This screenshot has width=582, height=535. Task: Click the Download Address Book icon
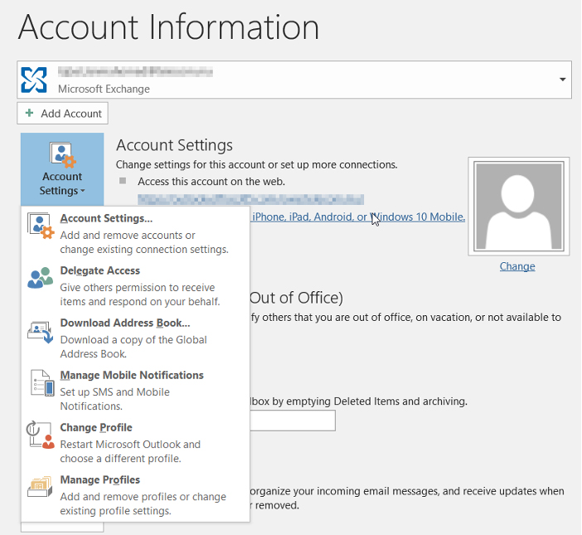tap(40, 332)
